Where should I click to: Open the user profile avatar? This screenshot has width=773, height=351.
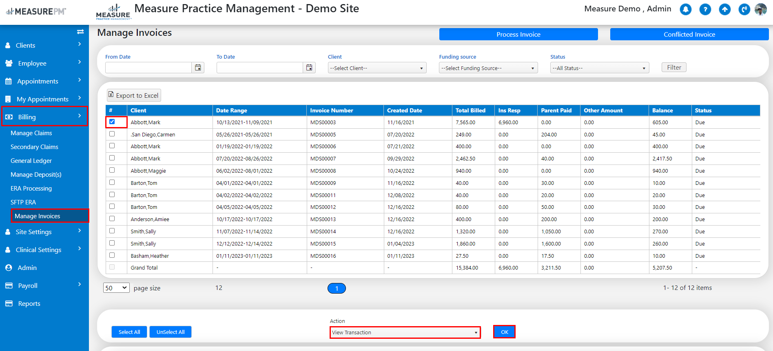761,9
